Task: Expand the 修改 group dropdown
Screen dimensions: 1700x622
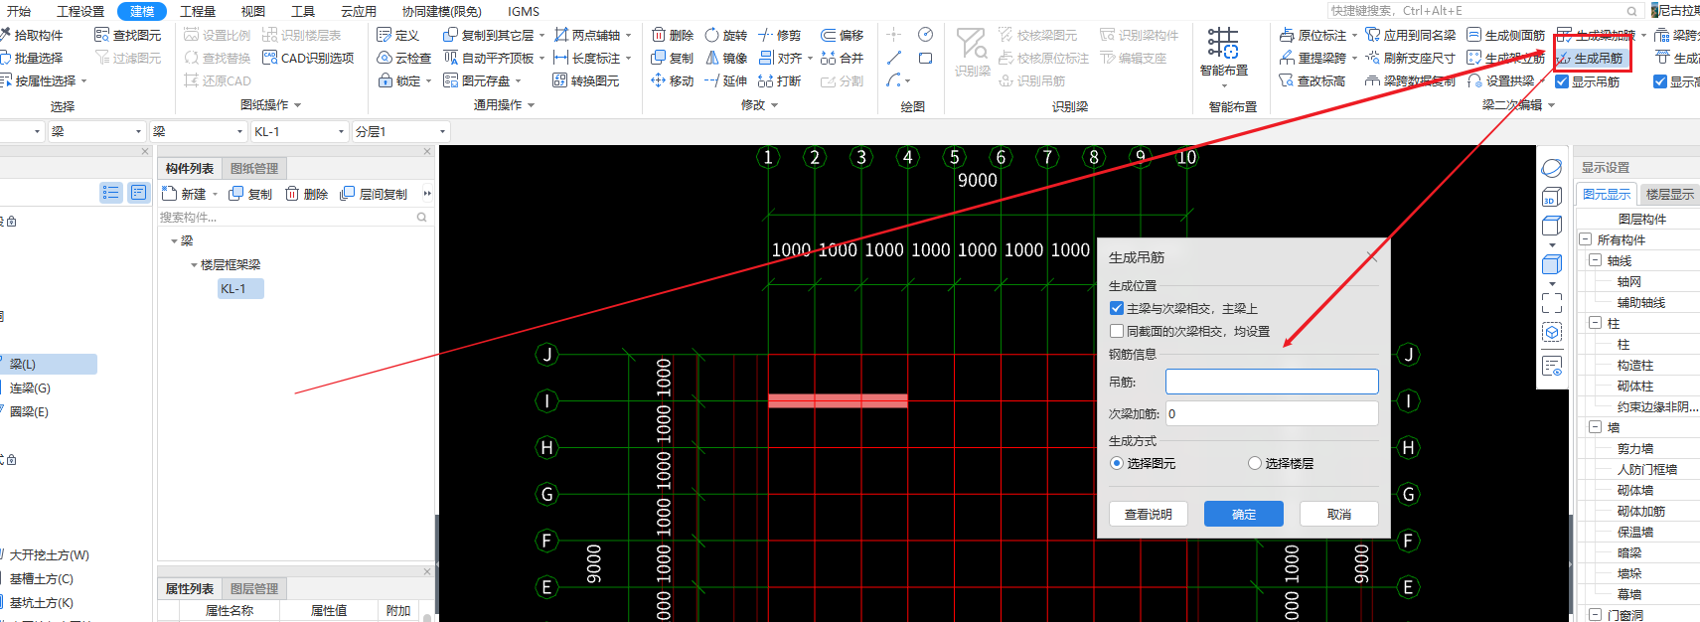Action: [774, 105]
